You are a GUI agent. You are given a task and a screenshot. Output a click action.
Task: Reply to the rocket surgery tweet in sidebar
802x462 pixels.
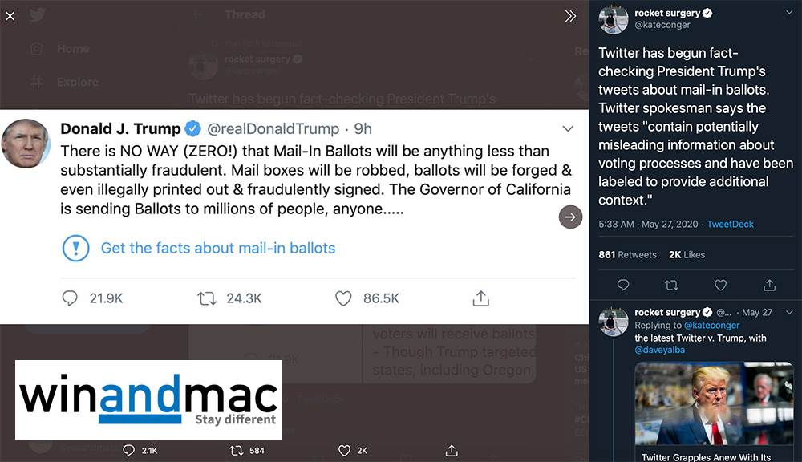tap(623, 285)
